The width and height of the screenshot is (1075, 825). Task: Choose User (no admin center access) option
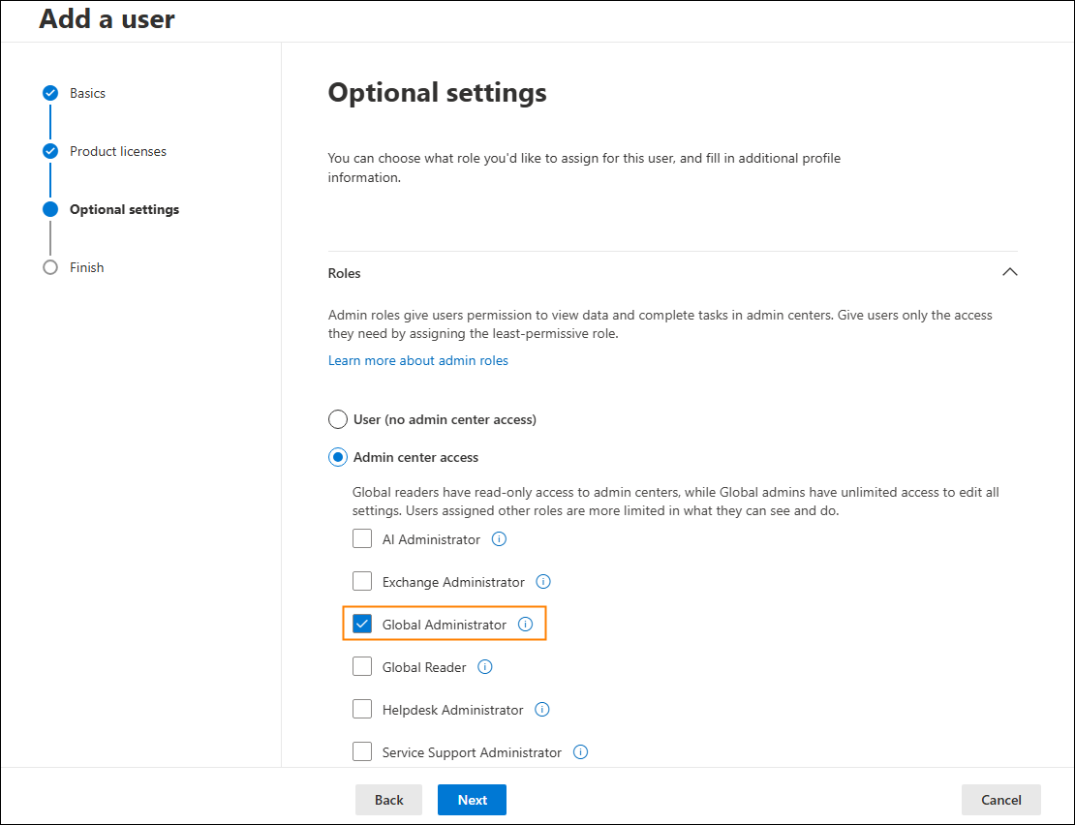[x=337, y=419]
